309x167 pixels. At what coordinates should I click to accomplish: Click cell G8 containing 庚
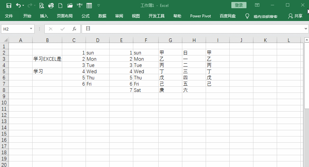point(170,90)
